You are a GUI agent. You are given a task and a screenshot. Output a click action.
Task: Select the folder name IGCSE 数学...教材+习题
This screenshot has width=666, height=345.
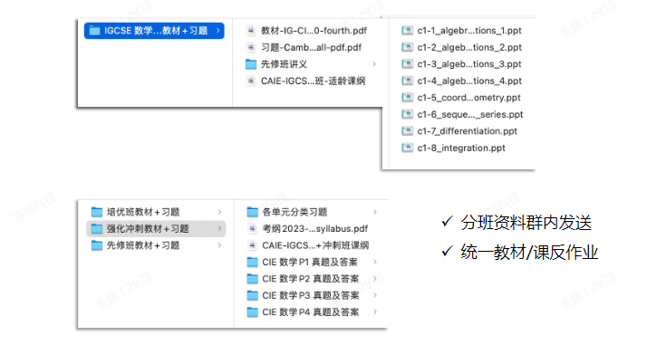point(156,31)
